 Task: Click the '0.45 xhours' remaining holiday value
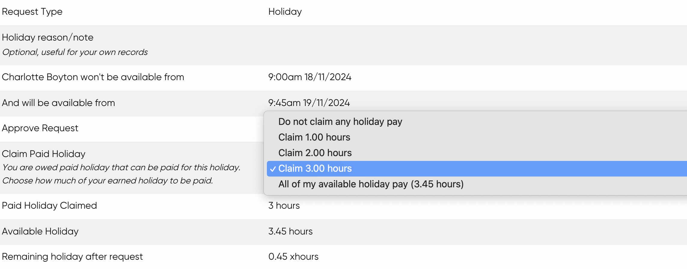click(293, 257)
